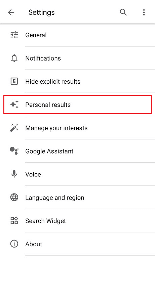Viewport: 155px width, 300px height.
Task: Open the three-dot overflow menu
Action: pyautogui.click(x=144, y=12)
